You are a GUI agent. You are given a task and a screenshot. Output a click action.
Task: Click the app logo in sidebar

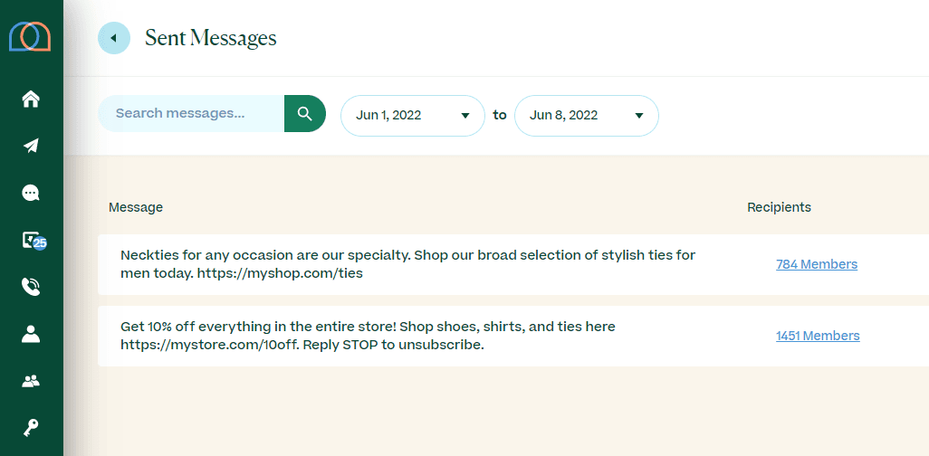pos(30,37)
